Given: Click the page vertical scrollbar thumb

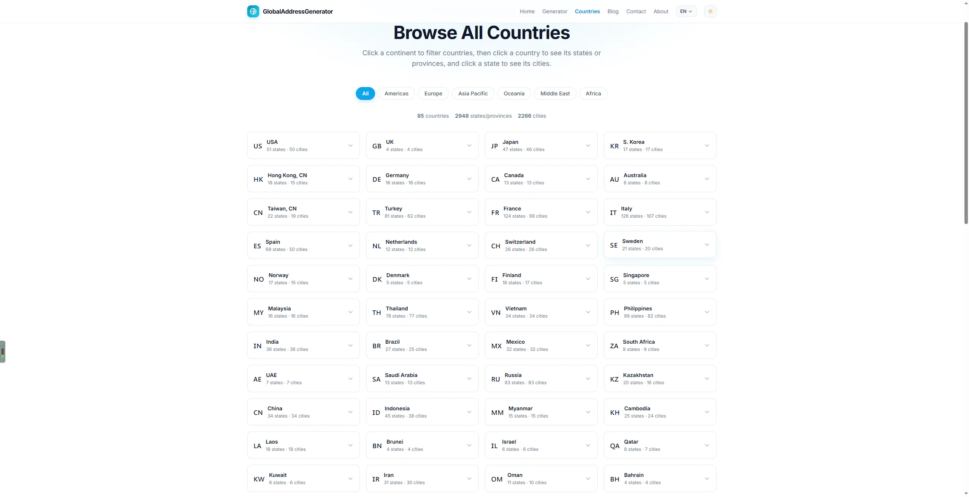Looking at the screenshot, I should [x=966, y=123].
